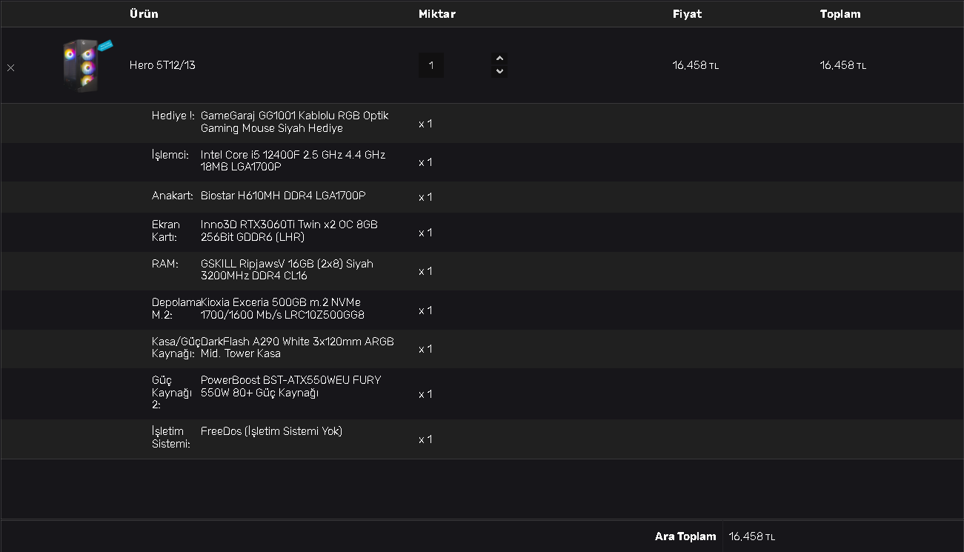Click the quantity input field

[431, 65]
